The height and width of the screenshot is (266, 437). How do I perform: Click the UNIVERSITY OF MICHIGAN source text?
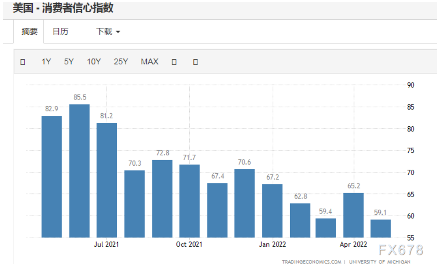tap(380, 262)
